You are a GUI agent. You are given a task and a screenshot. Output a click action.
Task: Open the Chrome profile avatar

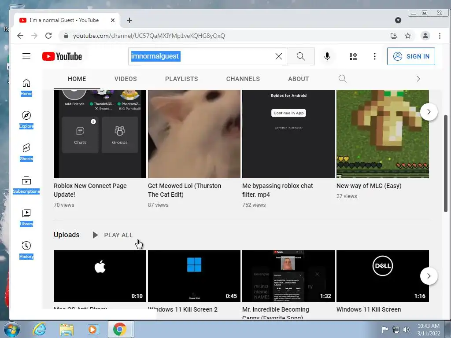coord(425,36)
